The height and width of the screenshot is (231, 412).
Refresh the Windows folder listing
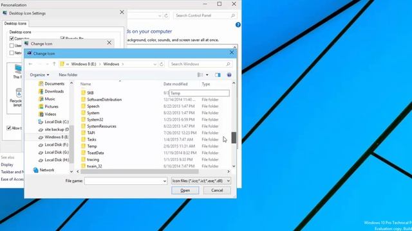162,64
